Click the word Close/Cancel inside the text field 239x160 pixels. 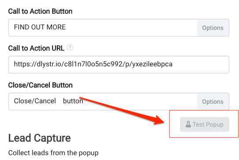pos(35,101)
